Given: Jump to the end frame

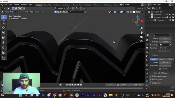Looking at the screenshot, I should (x=81, y=85).
